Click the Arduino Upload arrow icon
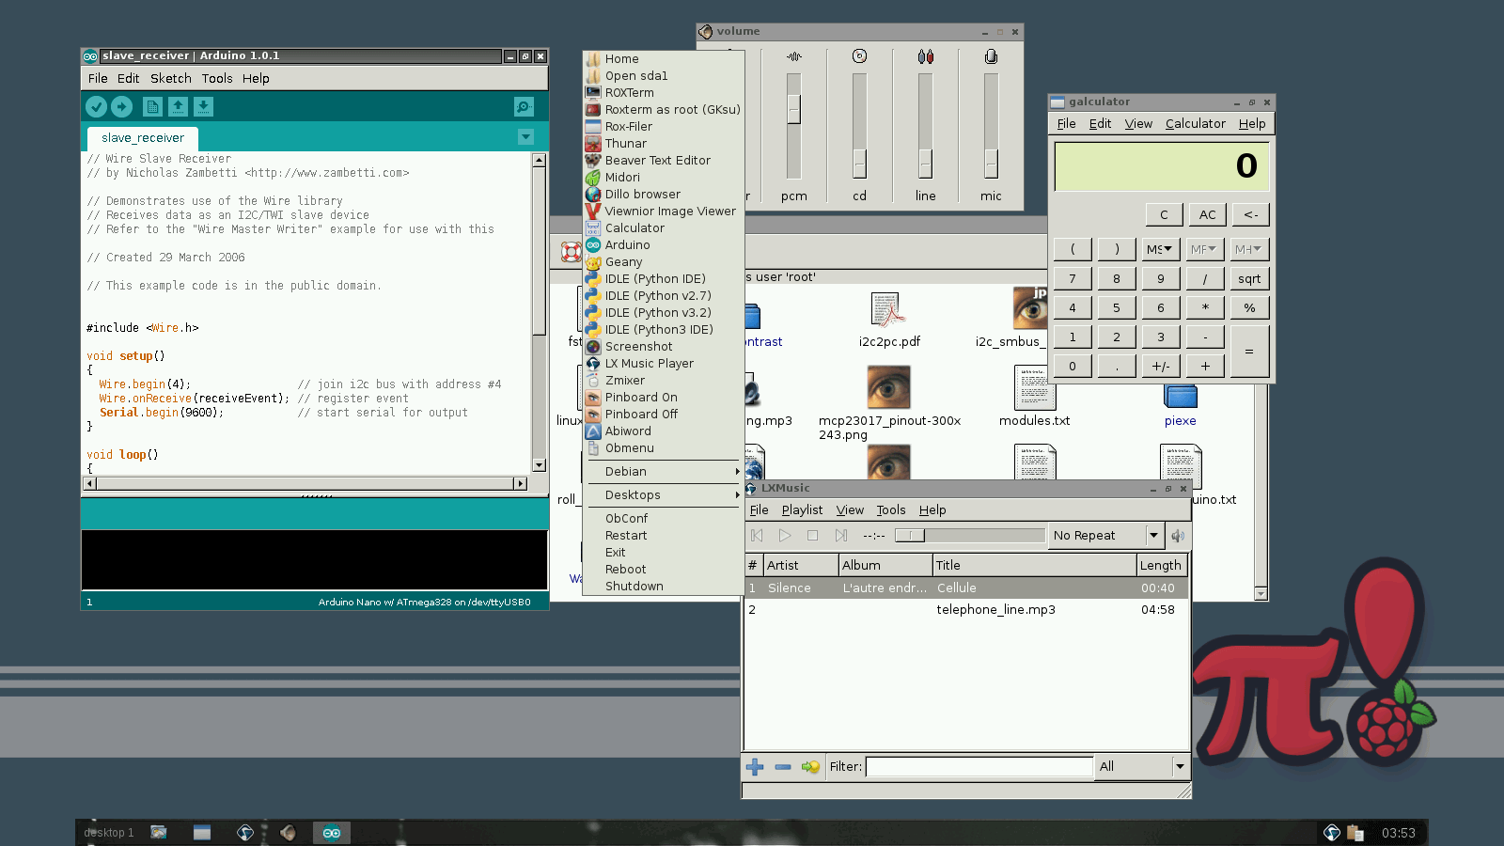 coord(122,107)
